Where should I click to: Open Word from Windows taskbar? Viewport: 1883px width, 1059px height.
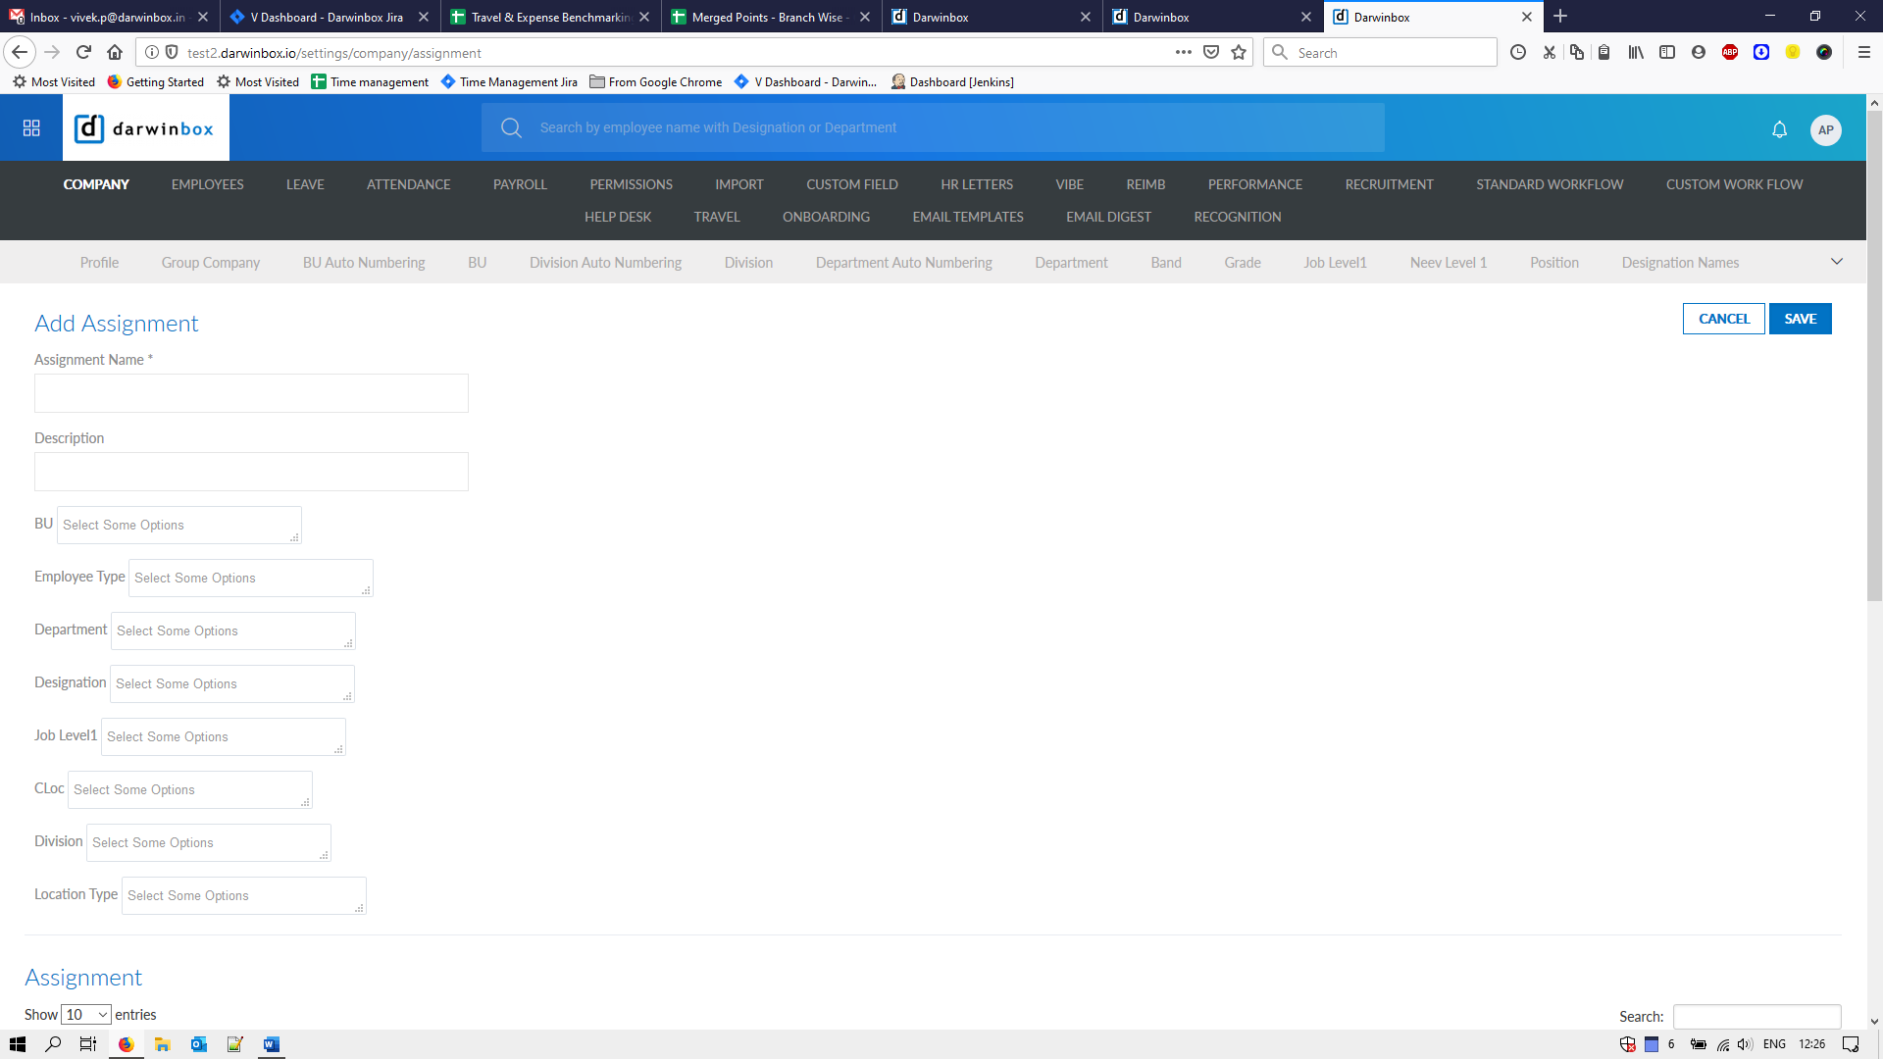[271, 1044]
